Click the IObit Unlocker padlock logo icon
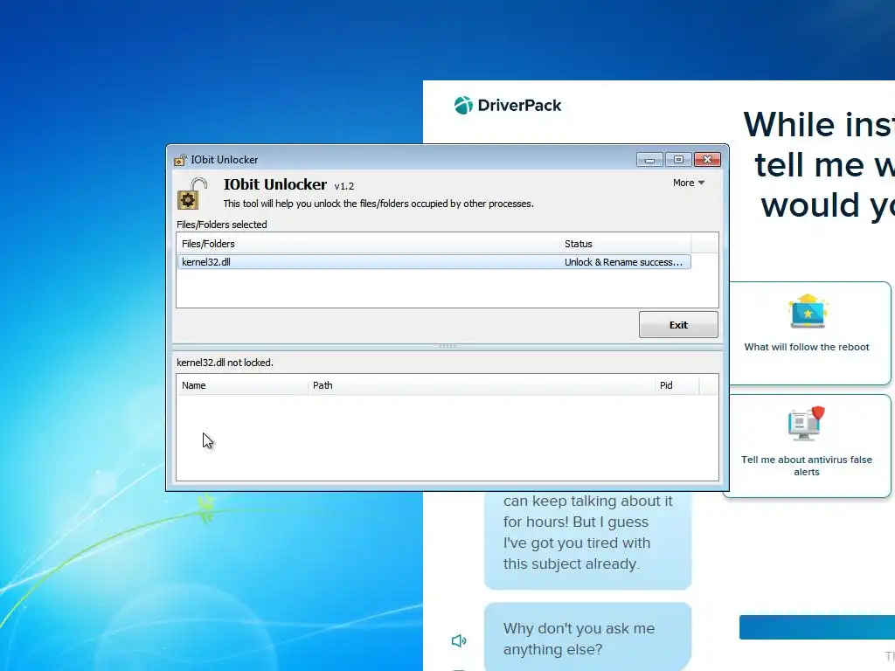895x671 pixels. [192, 194]
